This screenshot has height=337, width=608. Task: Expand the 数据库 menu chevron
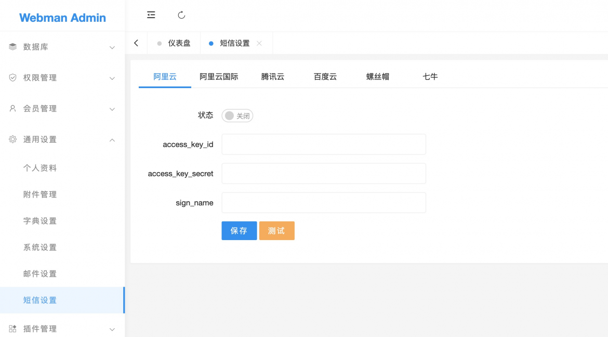point(112,48)
